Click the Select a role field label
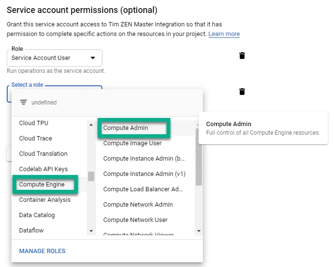The image size is (334, 267). tap(27, 85)
